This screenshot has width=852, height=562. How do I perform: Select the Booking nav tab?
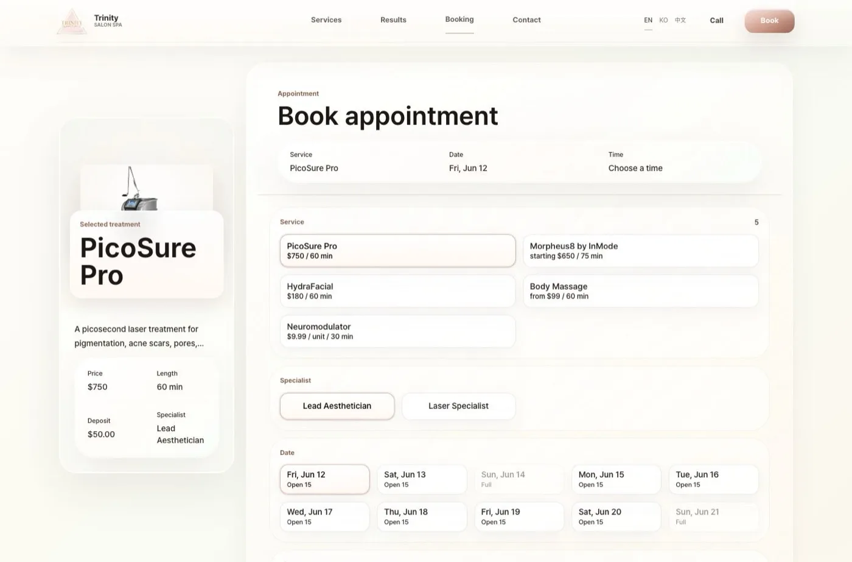(459, 19)
